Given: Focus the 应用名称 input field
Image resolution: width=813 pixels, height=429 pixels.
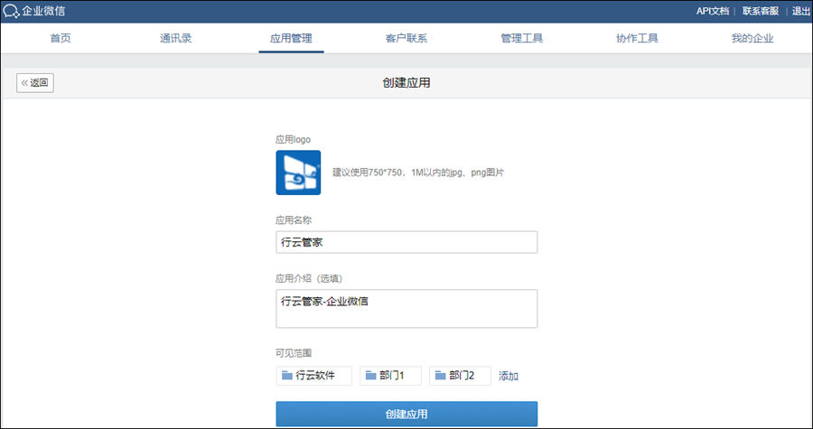Looking at the screenshot, I should (x=406, y=243).
